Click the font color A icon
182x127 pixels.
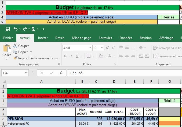pos(110,56)
